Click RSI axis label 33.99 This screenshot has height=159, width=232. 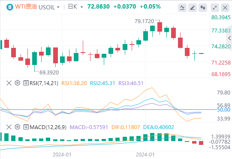point(223,118)
